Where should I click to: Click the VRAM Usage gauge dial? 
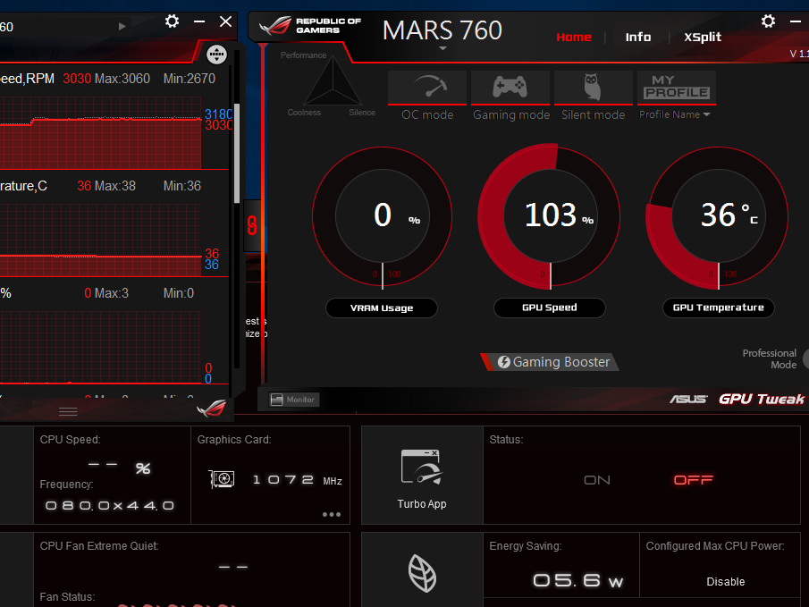383,216
